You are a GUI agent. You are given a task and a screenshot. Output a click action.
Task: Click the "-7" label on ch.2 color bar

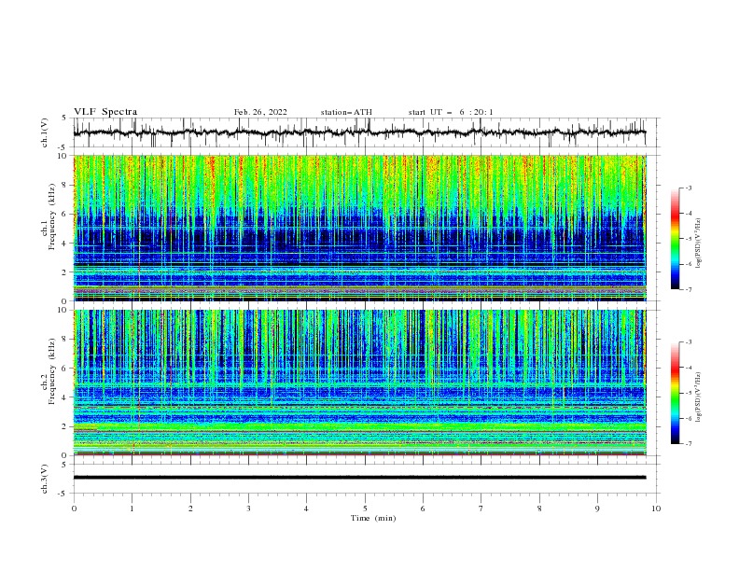pos(688,444)
